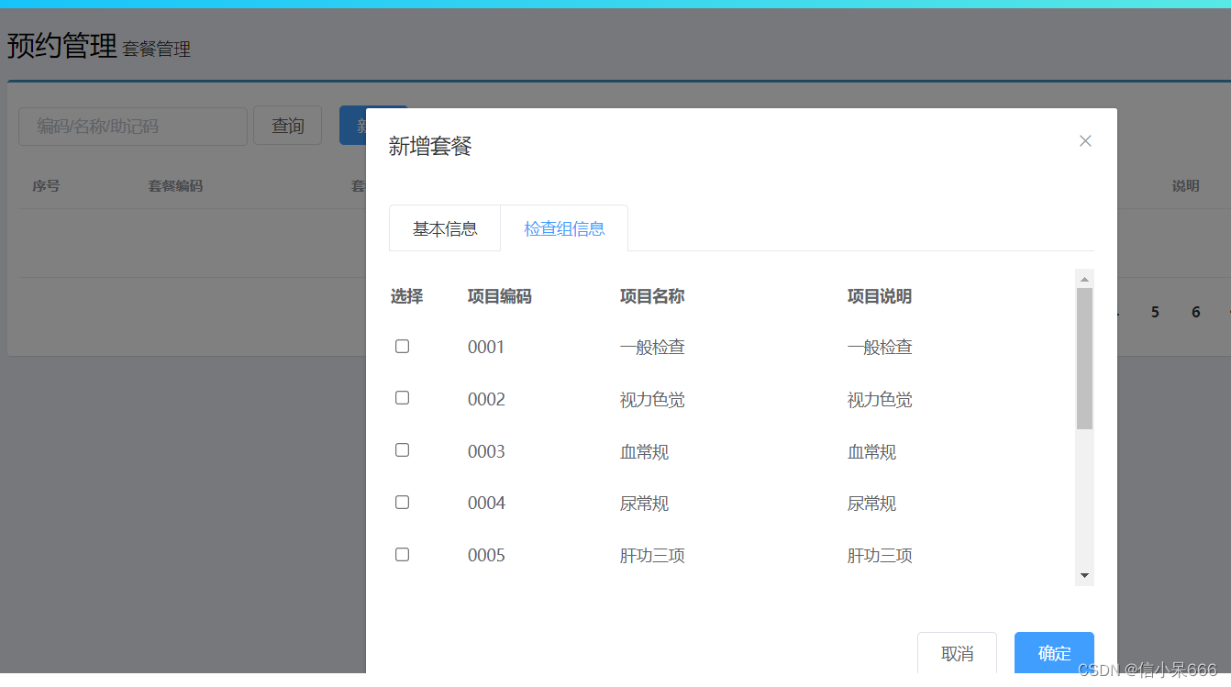Click the 确定 confirm button
Screen dimensions: 1231x687
coord(1053,653)
